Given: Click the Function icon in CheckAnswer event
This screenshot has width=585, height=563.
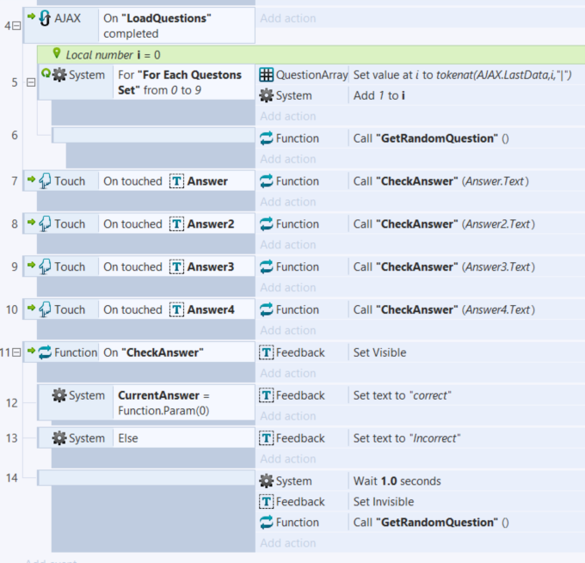Looking at the screenshot, I should click(46, 352).
